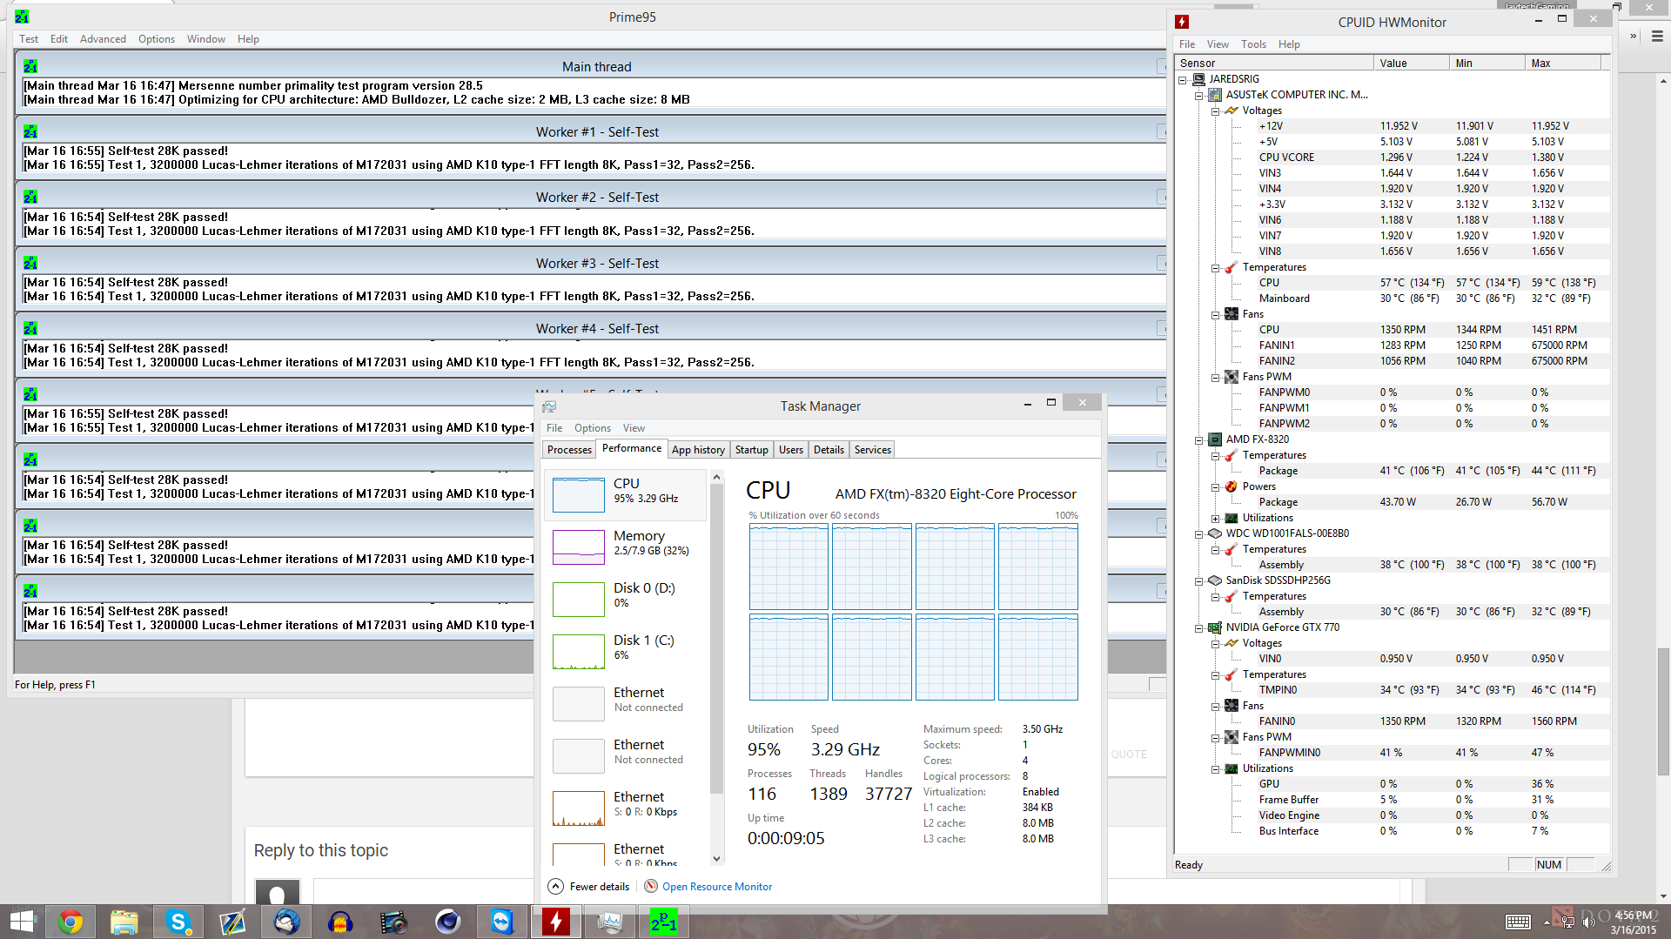Collapse the ASUSTeK Voltages group

coord(1216,111)
